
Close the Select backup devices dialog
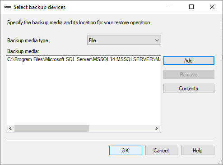212,7
